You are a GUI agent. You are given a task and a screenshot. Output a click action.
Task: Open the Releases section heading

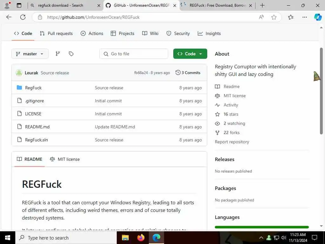click(x=224, y=159)
